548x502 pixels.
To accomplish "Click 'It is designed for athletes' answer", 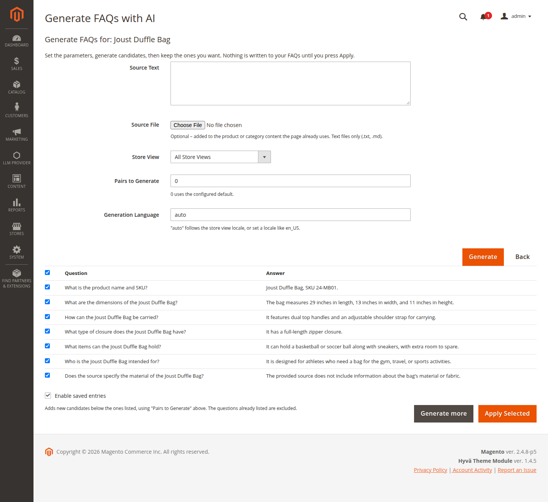I will click(358, 362).
